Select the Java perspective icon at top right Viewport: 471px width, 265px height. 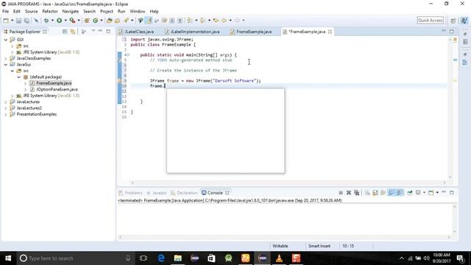pyautogui.click(x=464, y=21)
